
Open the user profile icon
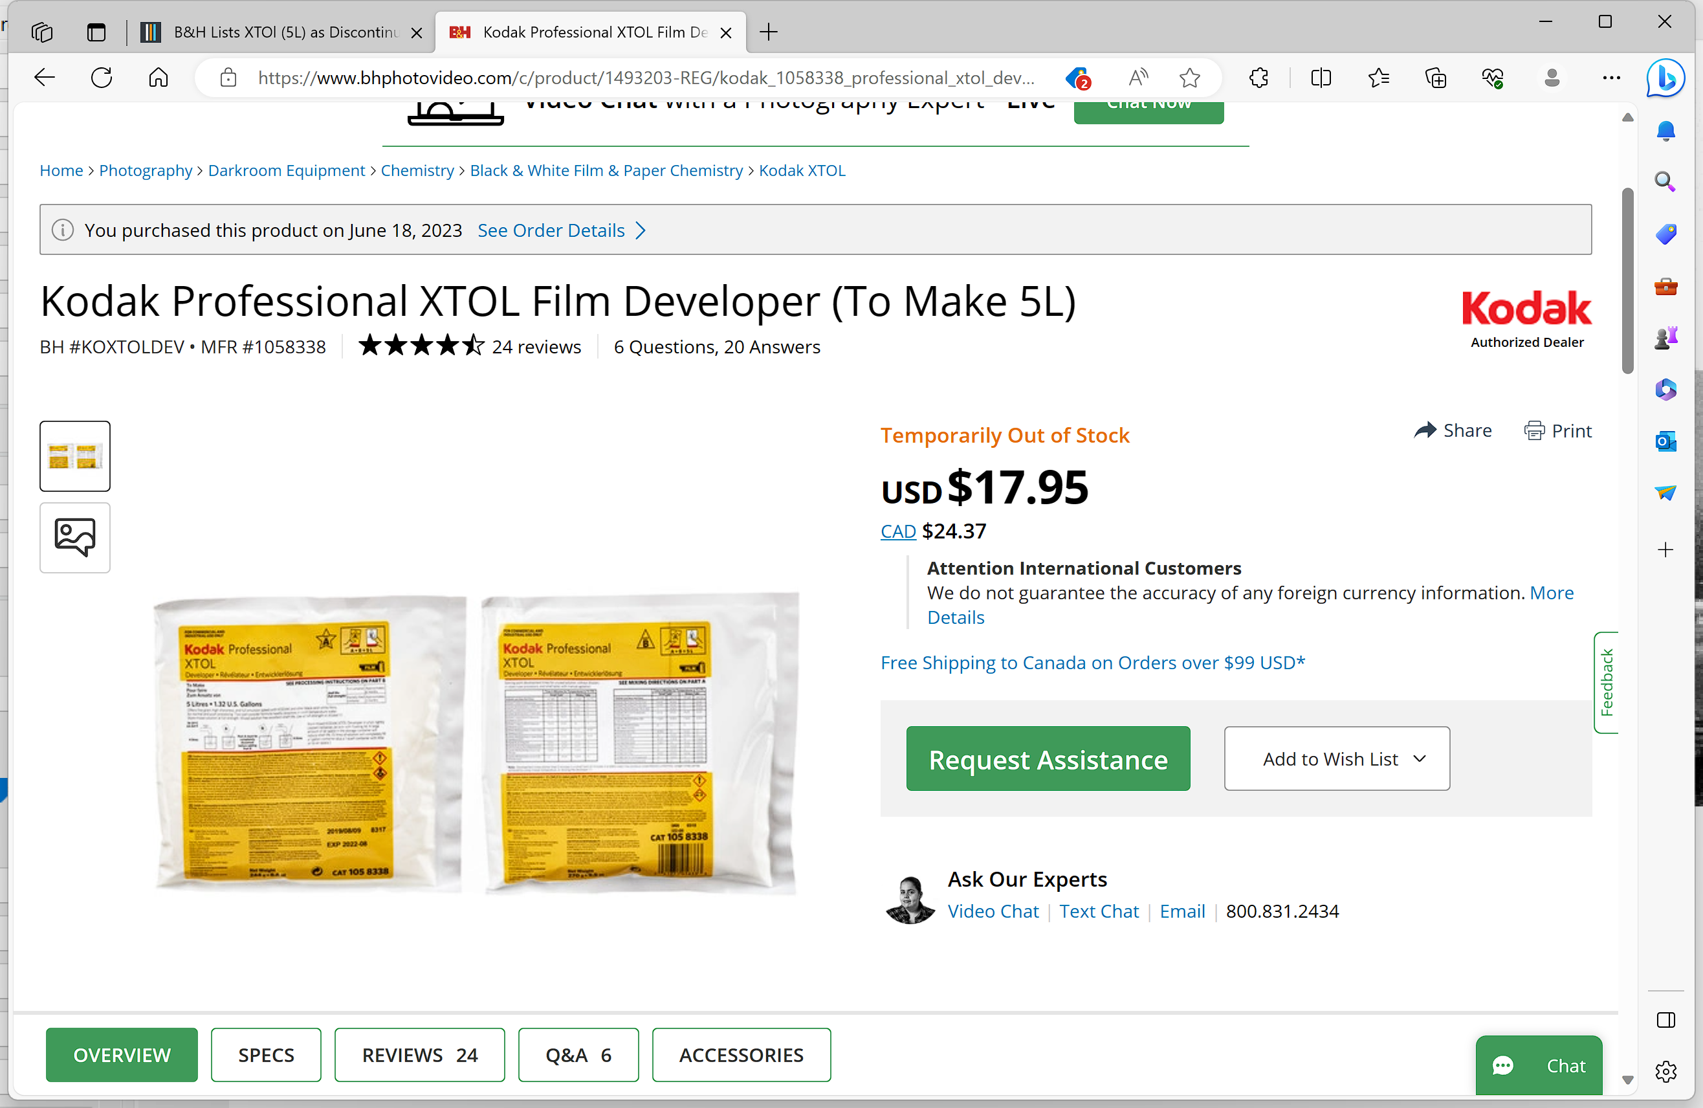pos(1552,77)
